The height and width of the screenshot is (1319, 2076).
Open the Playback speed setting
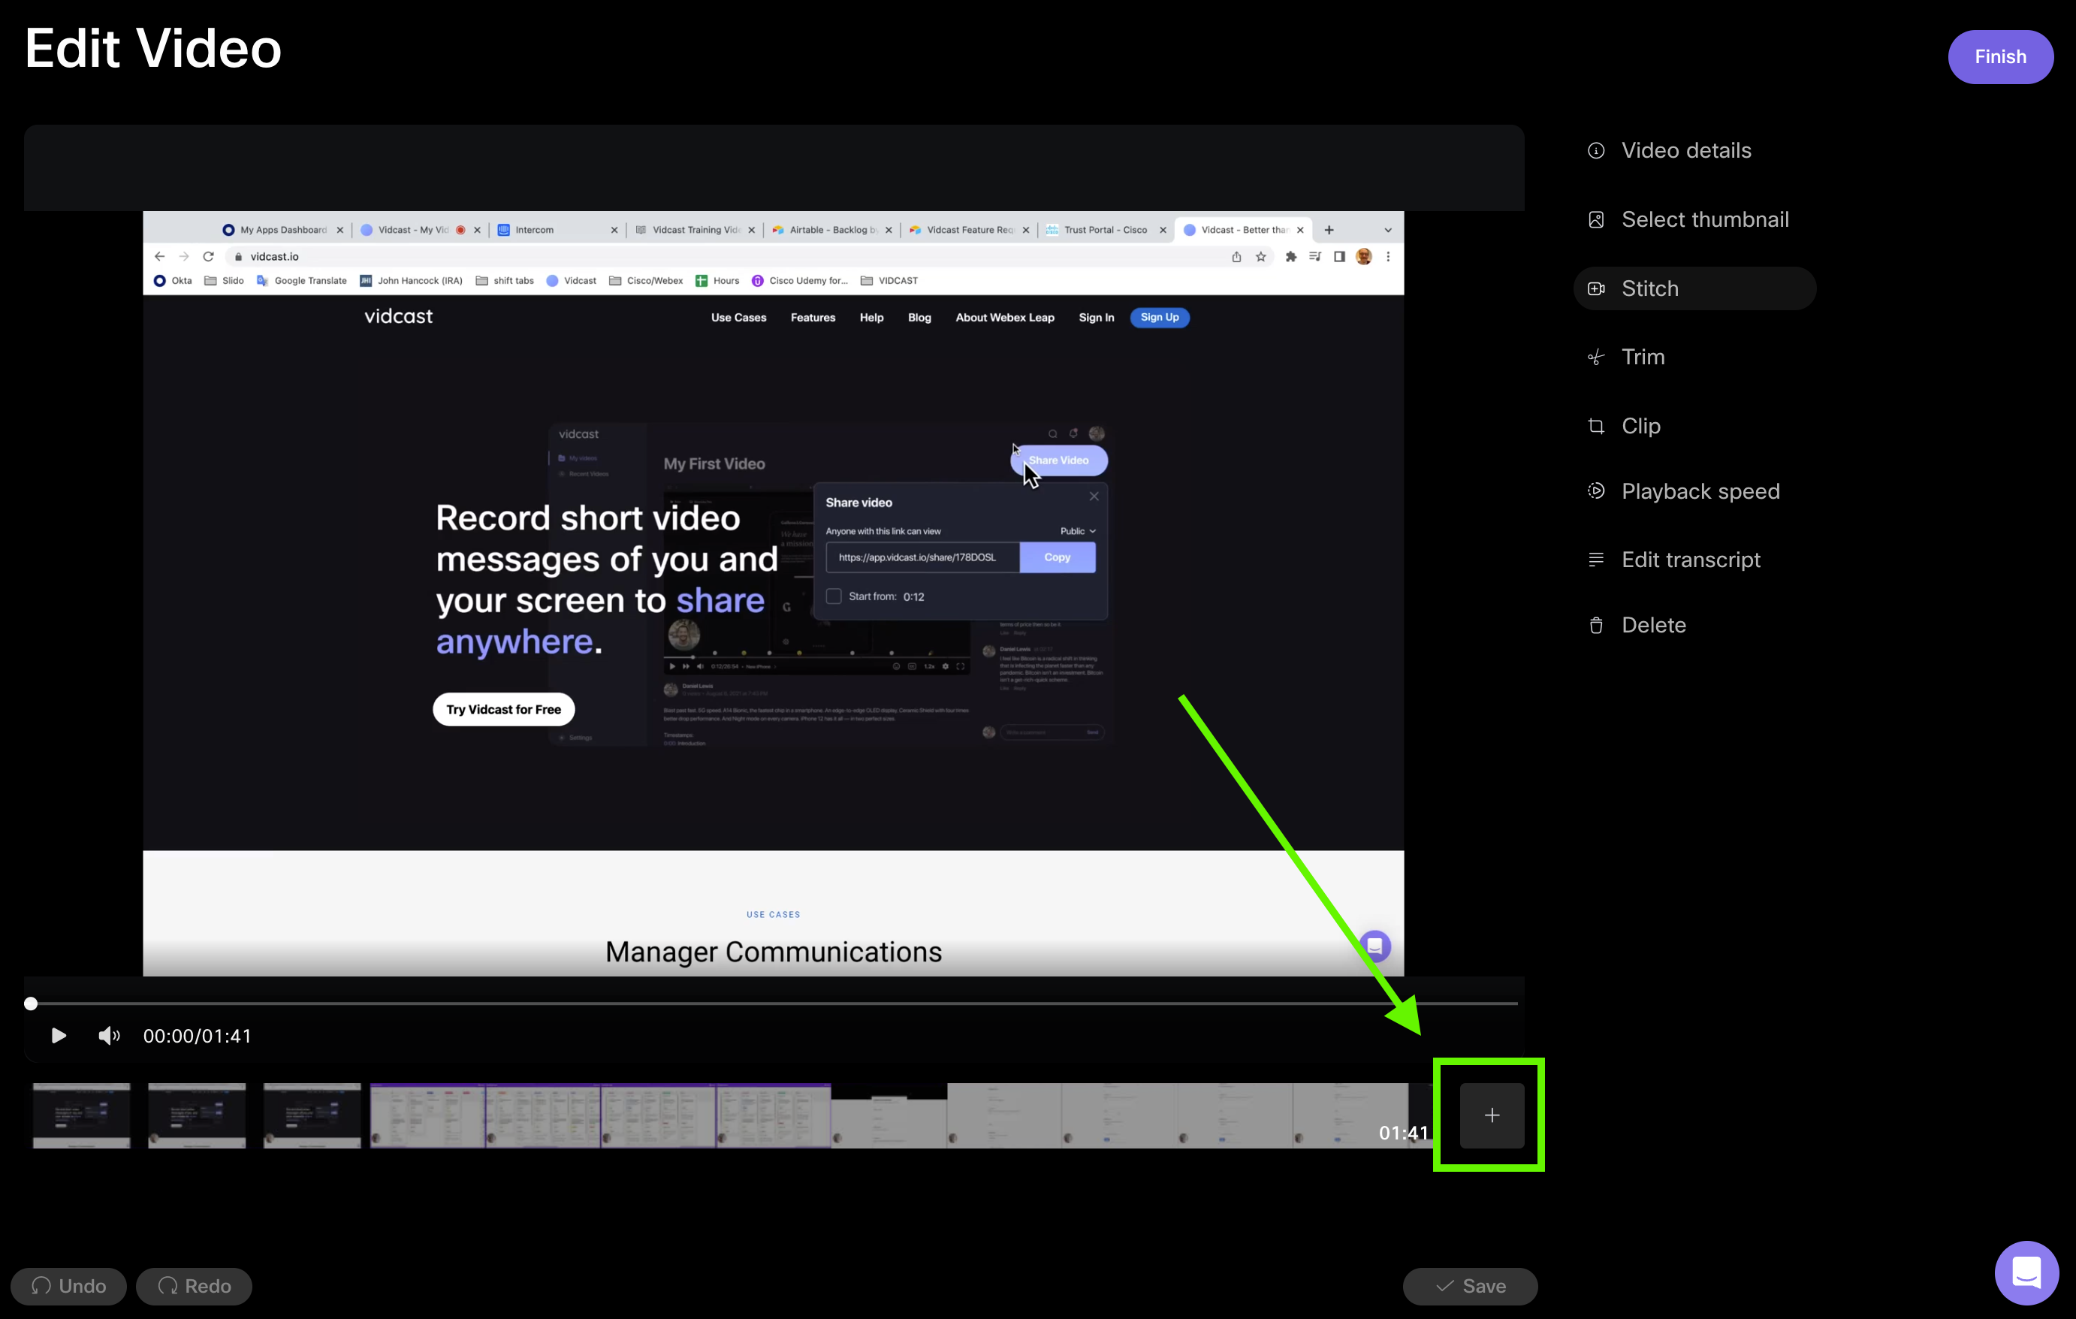(1683, 491)
